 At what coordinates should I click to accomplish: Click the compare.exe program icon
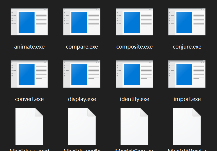tap(82, 21)
